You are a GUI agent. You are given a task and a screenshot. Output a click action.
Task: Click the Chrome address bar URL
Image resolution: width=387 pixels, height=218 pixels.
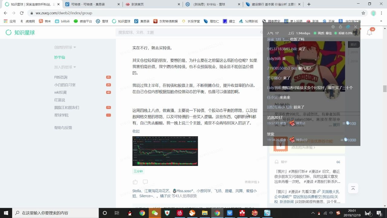(x=64, y=13)
